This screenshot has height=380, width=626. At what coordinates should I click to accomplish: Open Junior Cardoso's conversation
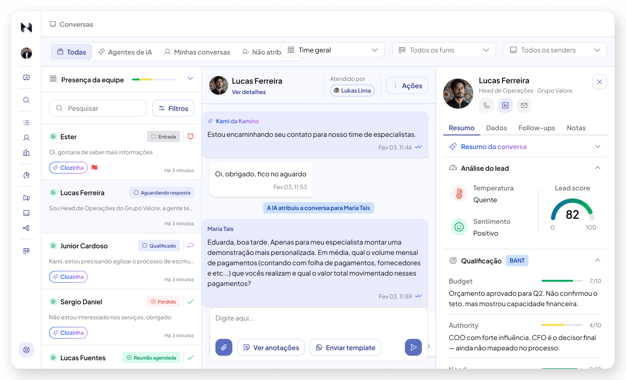point(122,261)
